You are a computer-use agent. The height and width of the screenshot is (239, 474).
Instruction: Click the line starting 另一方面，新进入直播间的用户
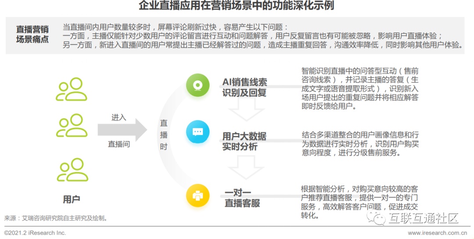click(263, 45)
